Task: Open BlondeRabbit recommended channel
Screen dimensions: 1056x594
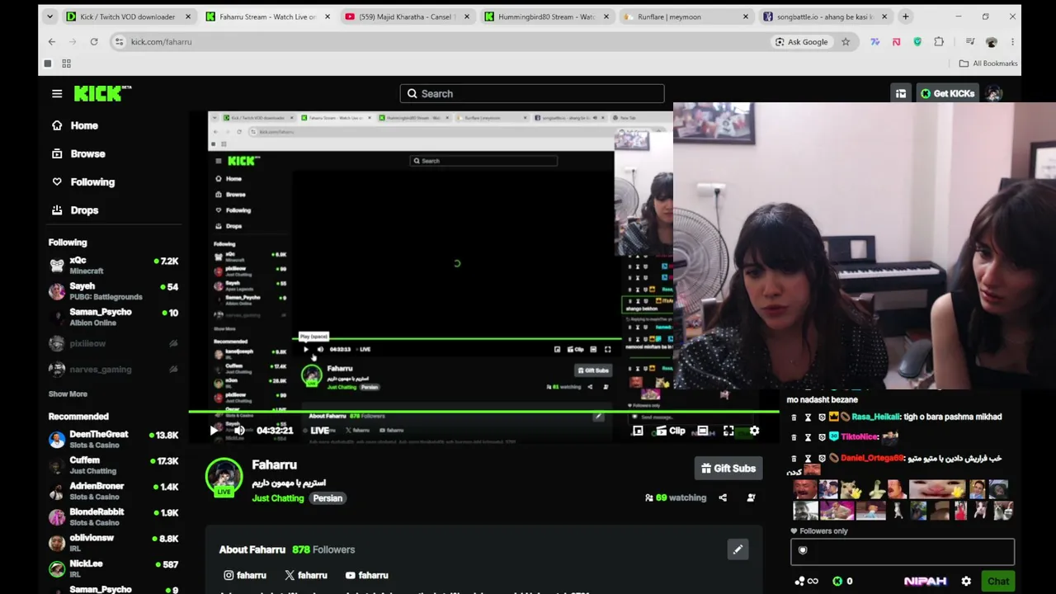Action: [x=114, y=516]
